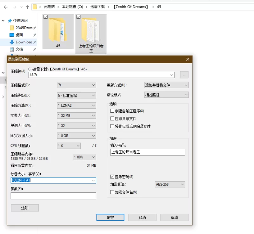Click the browse "..." button for archive path
This screenshot has height=234, width=254.
click(184, 75)
